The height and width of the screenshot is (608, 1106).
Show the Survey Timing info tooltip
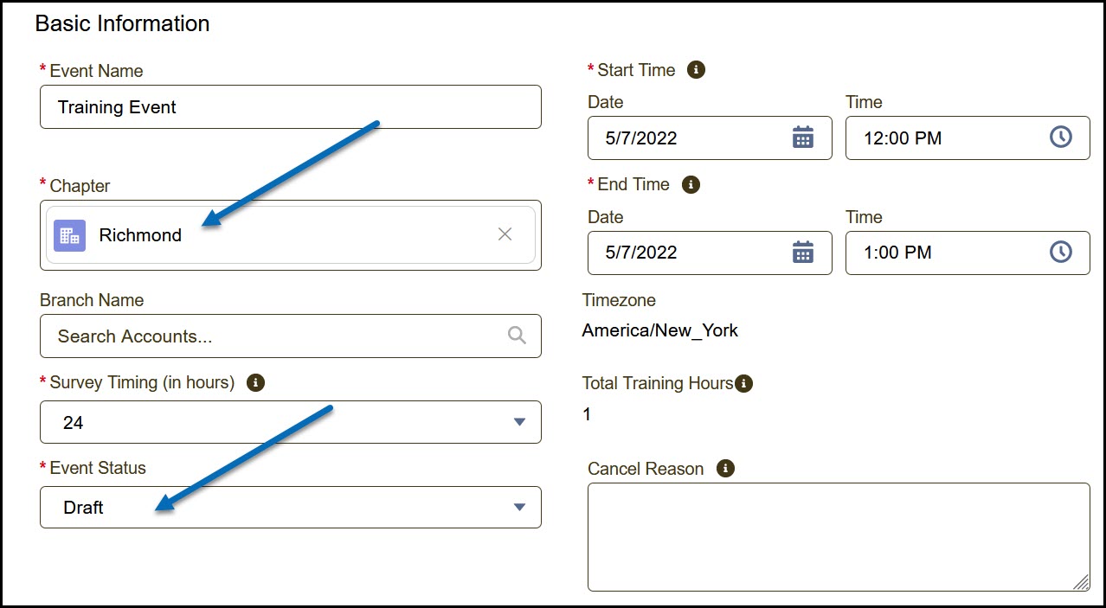coord(255,382)
